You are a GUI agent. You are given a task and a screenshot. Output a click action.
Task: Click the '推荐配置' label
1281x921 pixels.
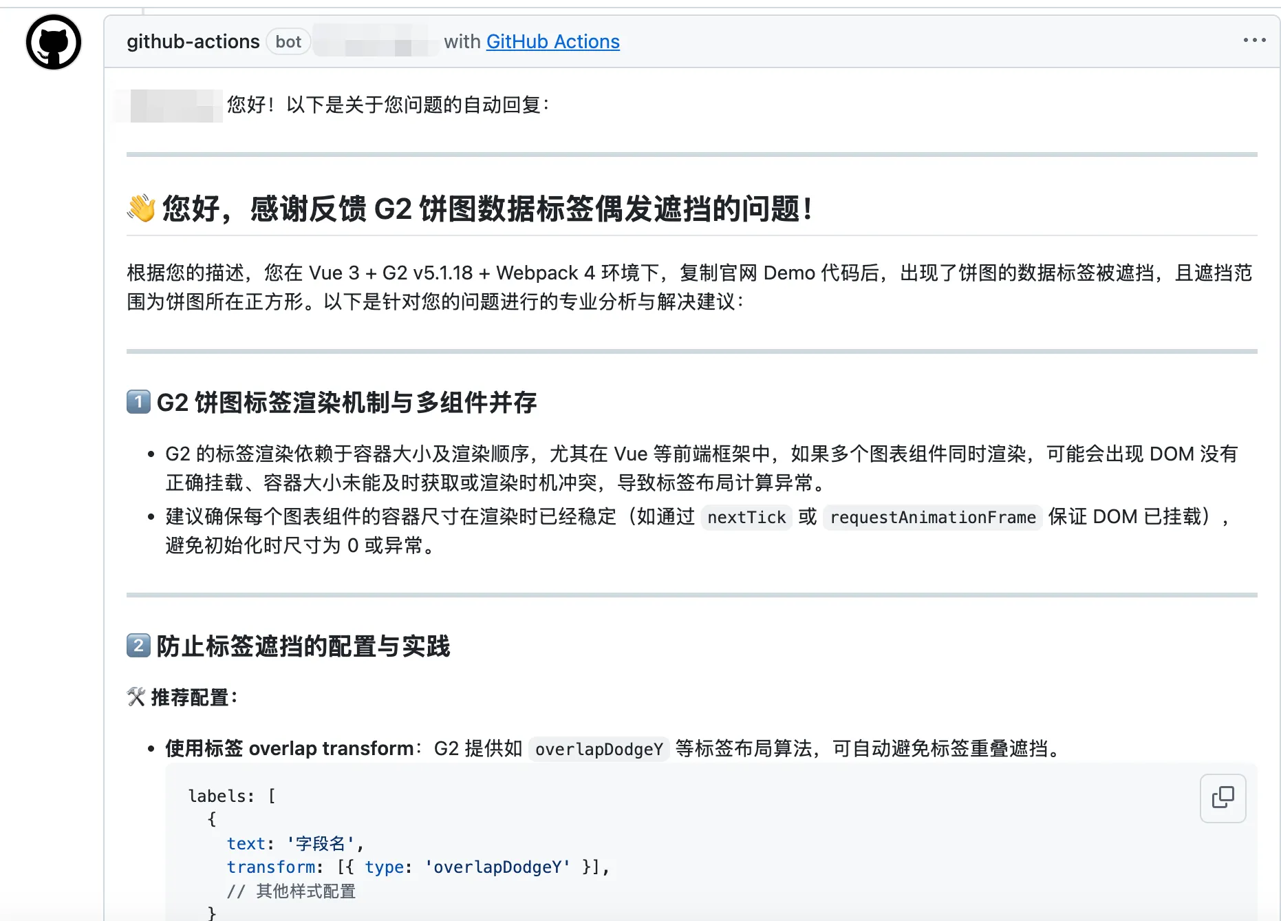(x=194, y=697)
